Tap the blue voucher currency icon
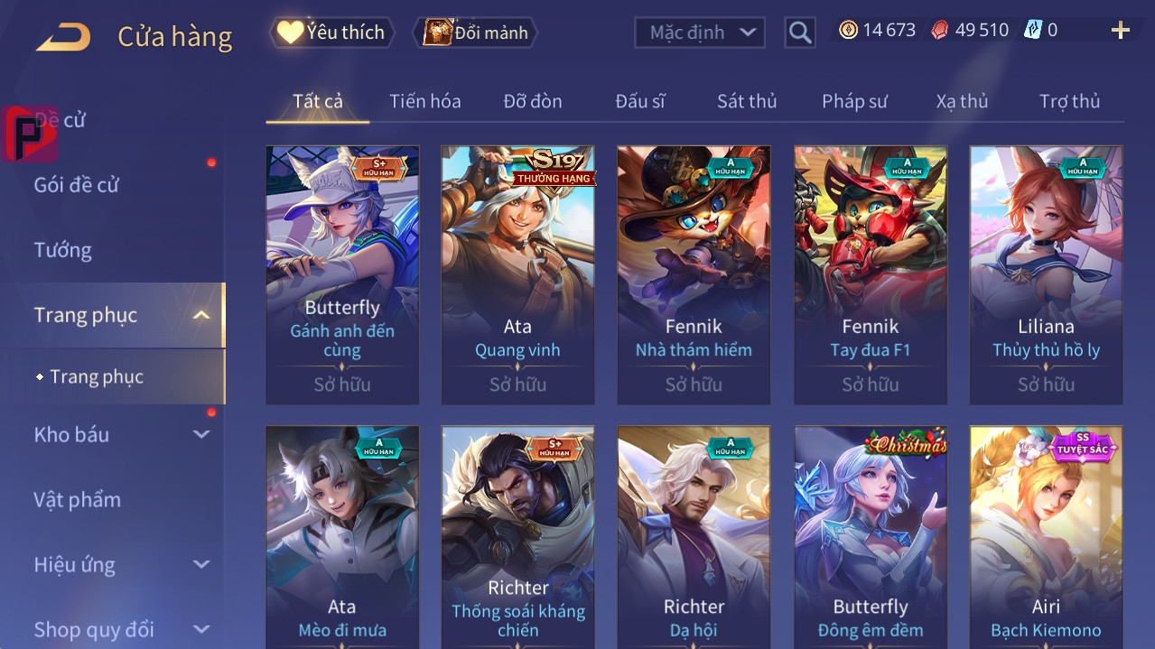 click(1033, 31)
